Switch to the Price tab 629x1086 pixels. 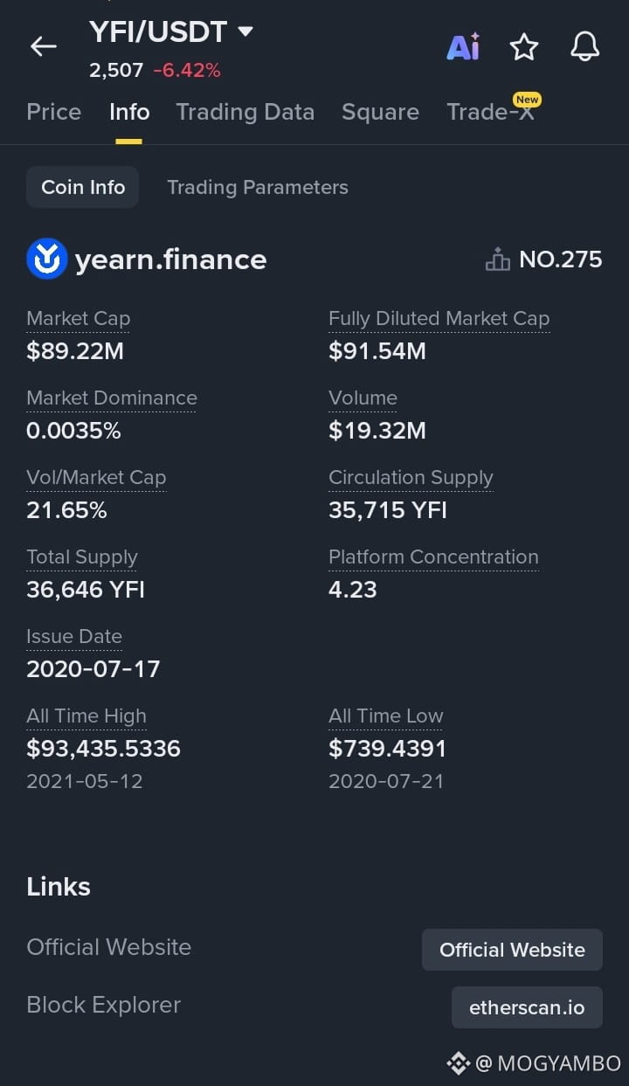click(54, 112)
